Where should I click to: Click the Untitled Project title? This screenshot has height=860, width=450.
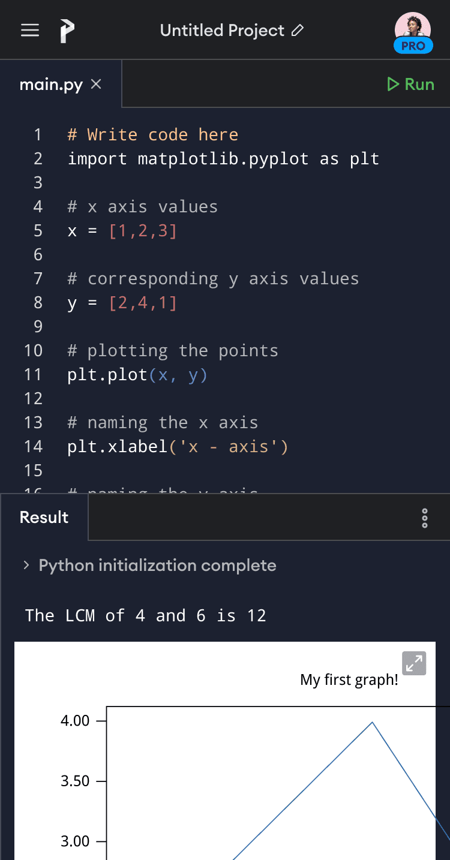222,30
